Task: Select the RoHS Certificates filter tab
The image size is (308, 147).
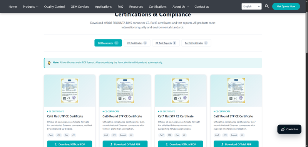Action: [x=196, y=43]
